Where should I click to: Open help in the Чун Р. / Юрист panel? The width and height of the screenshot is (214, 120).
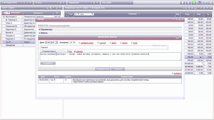pyautogui.click(x=60, y=8)
